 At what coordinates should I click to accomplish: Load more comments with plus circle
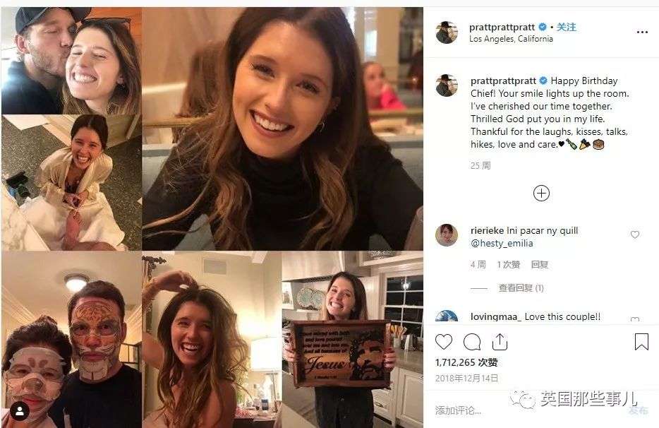click(x=541, y=193)
